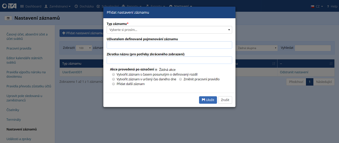
Task: Click the Docházka clock icon
Action: pos(76,6)
